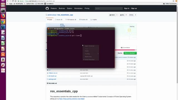Click the Find file button
This screenshot has height=100, width=178.
coord(120,53)
